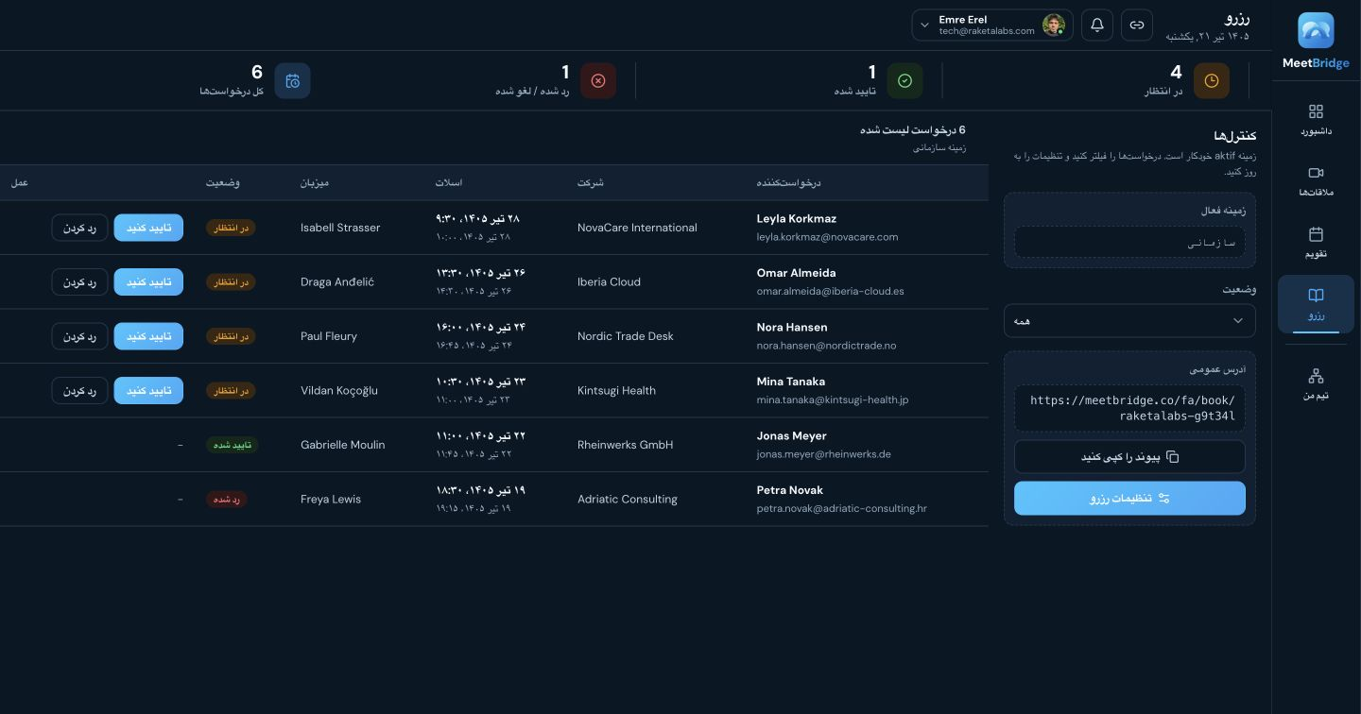Click company Kintsugi Health
The image size is (1361, 714).
click(x=616, y=391)
